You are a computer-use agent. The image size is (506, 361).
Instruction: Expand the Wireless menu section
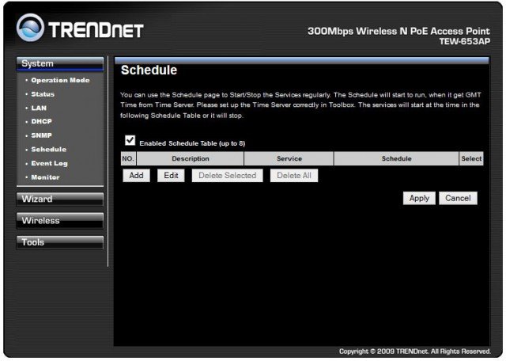tap(60, 221)
